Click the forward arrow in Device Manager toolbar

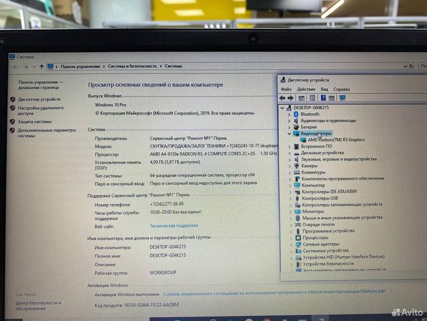(x=292, y=98)
